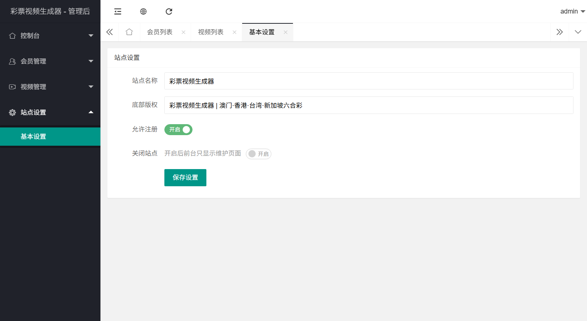Turn off the 允许注册 switch
The width and height of the screenshot is (587, 321).
[x=178, y=130]
